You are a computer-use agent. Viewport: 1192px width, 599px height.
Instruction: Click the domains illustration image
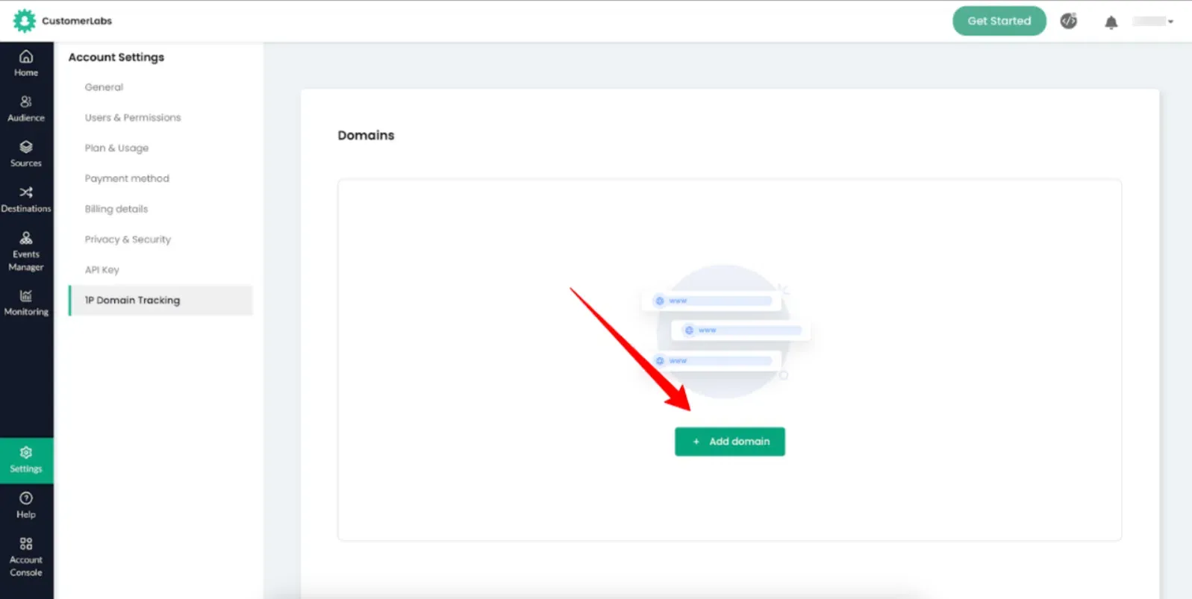click(725, 330)
